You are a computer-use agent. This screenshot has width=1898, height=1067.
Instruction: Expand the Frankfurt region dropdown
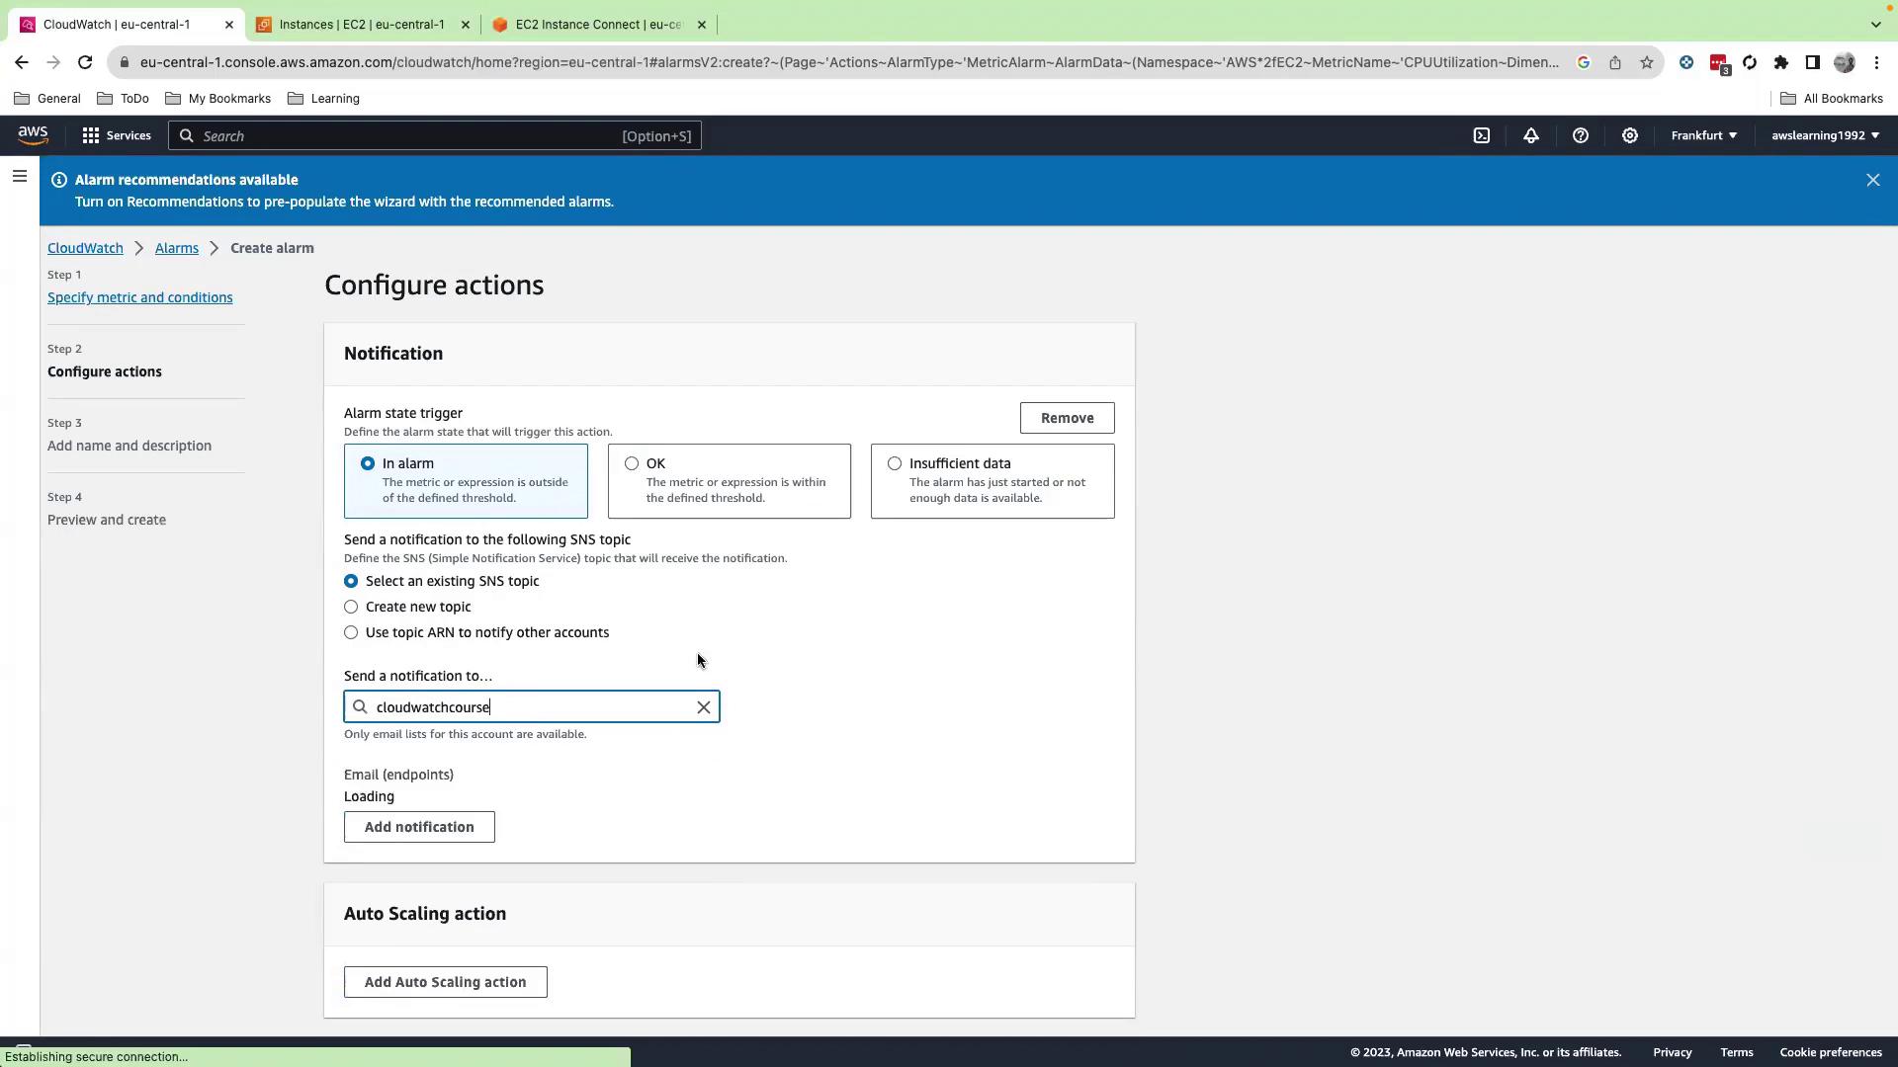[1703, 135]
